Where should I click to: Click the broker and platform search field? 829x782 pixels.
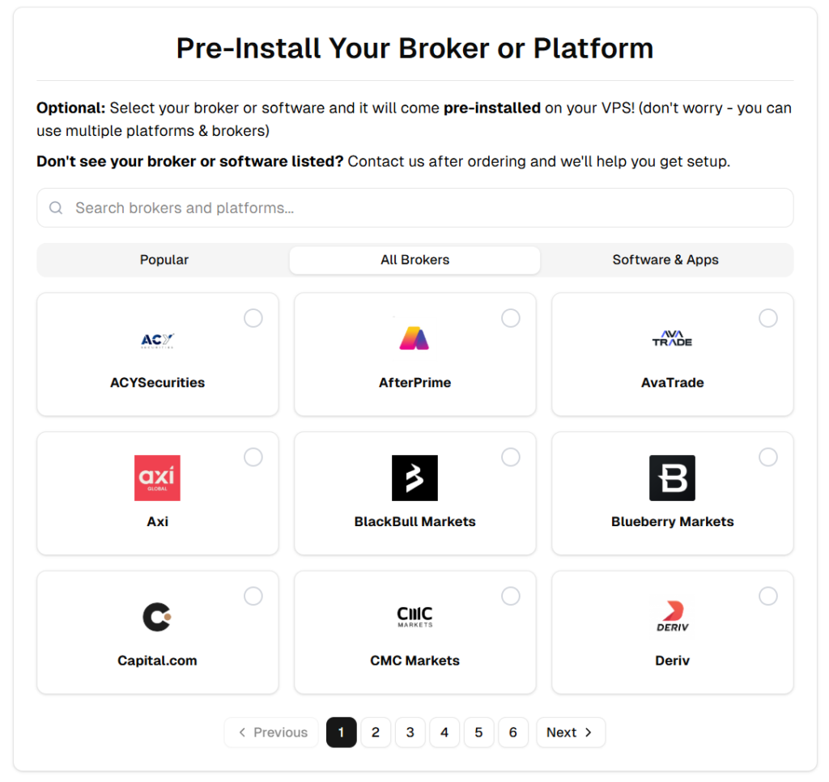coord(414,208)
